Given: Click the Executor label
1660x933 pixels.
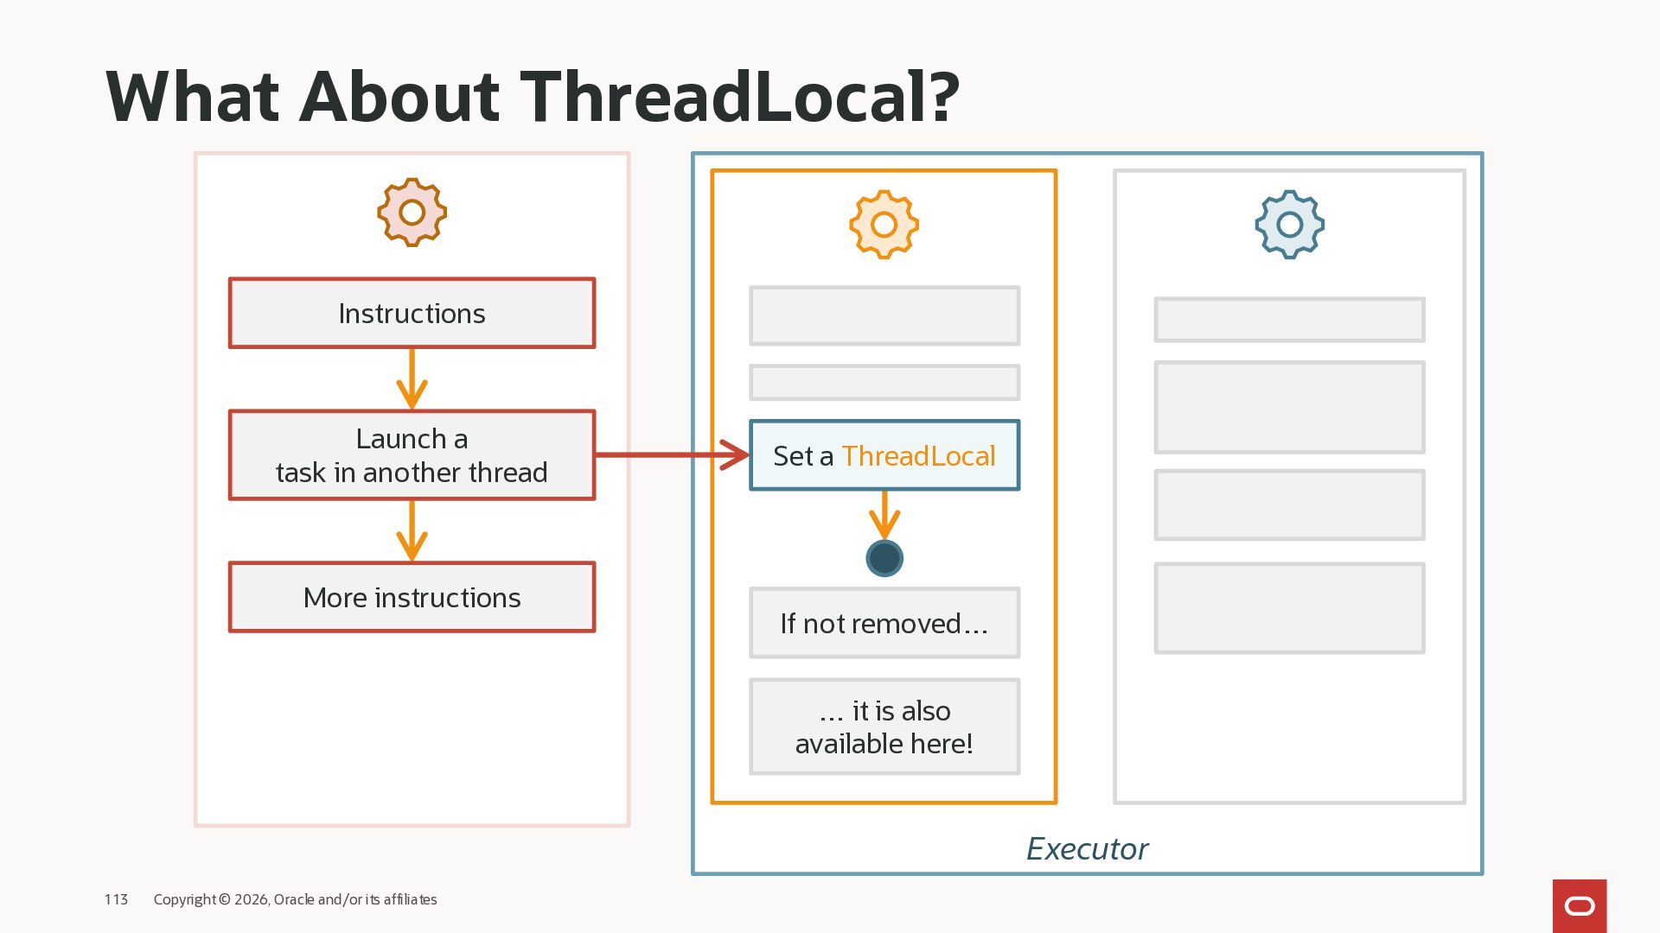Looking at the screenshot, I should (x=1087, y=849).
